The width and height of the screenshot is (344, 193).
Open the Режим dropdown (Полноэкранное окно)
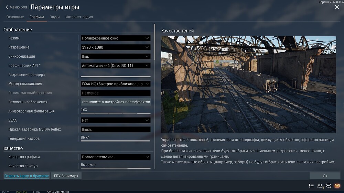click(x=116, y=38)
